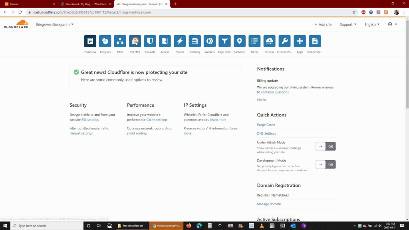
Task: Click Purge Cache quick action
Action: pyautogui.click(x=266, y=125)
